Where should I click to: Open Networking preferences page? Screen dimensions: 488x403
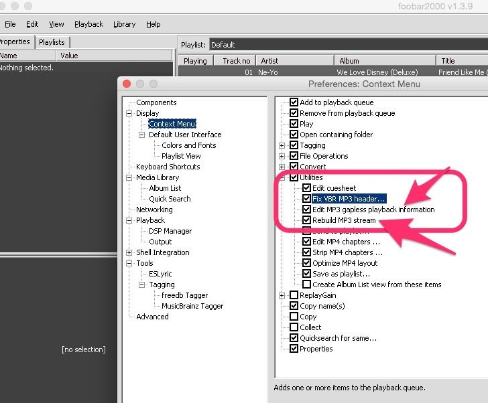(154, 210)
